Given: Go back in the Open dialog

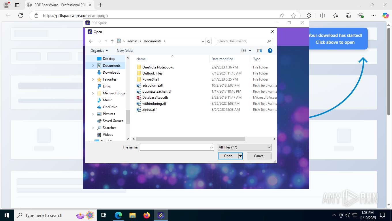Looking at the screenshot, I should (91, 41).
